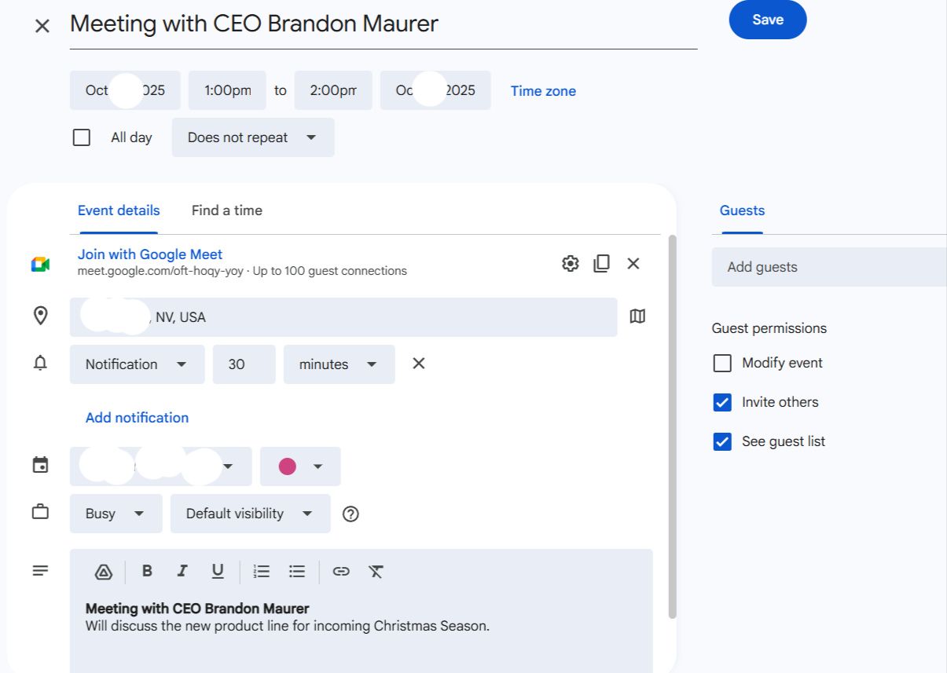Apply bold formatting to description

click(147, 572)
